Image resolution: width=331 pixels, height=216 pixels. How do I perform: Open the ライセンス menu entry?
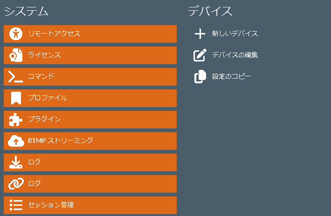point(90,55)
